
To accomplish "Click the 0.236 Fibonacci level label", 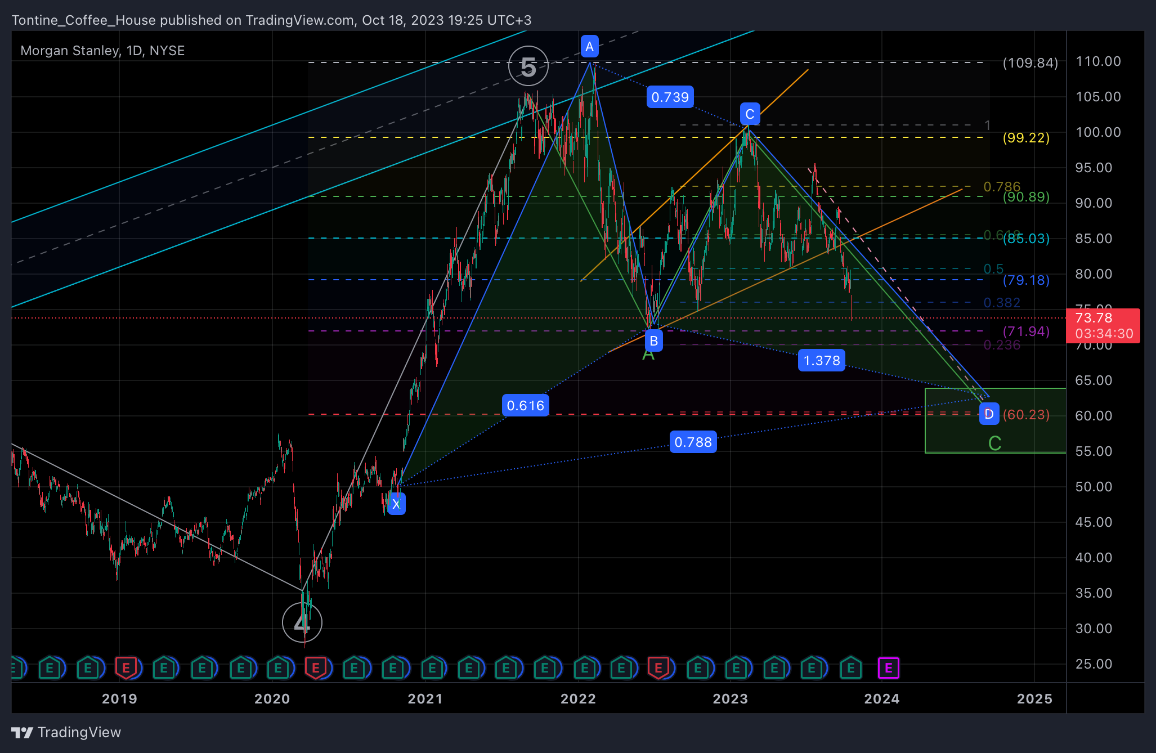I will click(1002, 345).
